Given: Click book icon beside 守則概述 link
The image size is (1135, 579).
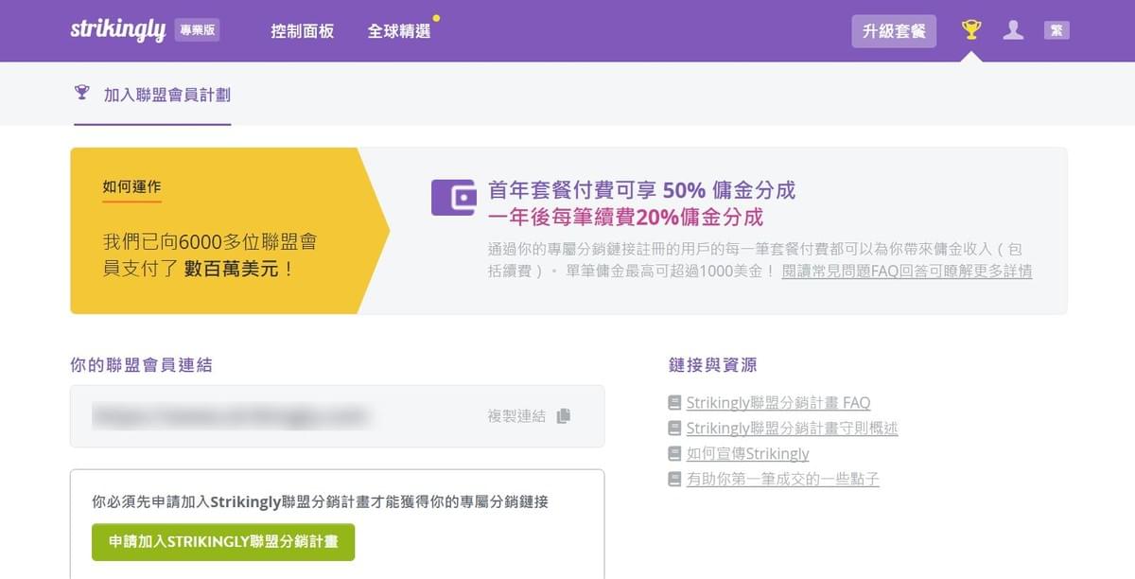Looking at the screenshot, I should [x=674, y=429].
